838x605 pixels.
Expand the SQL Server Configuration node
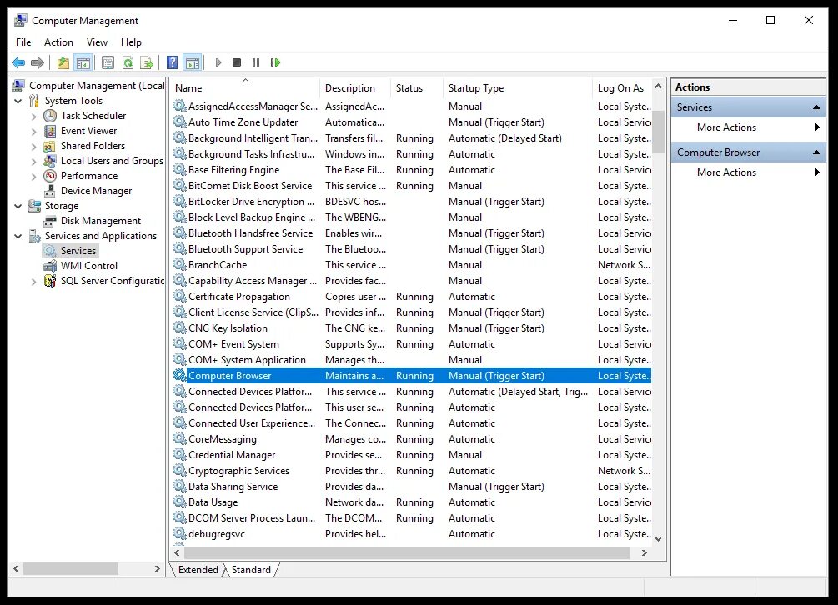coord(33,281)
